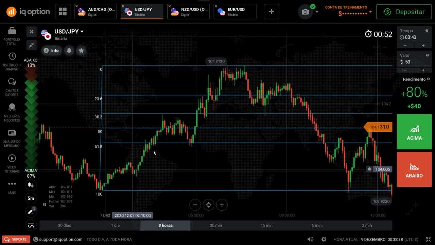Recenter chart with crosshair button
Screen dimensions: 435x245
pos(208,205)
